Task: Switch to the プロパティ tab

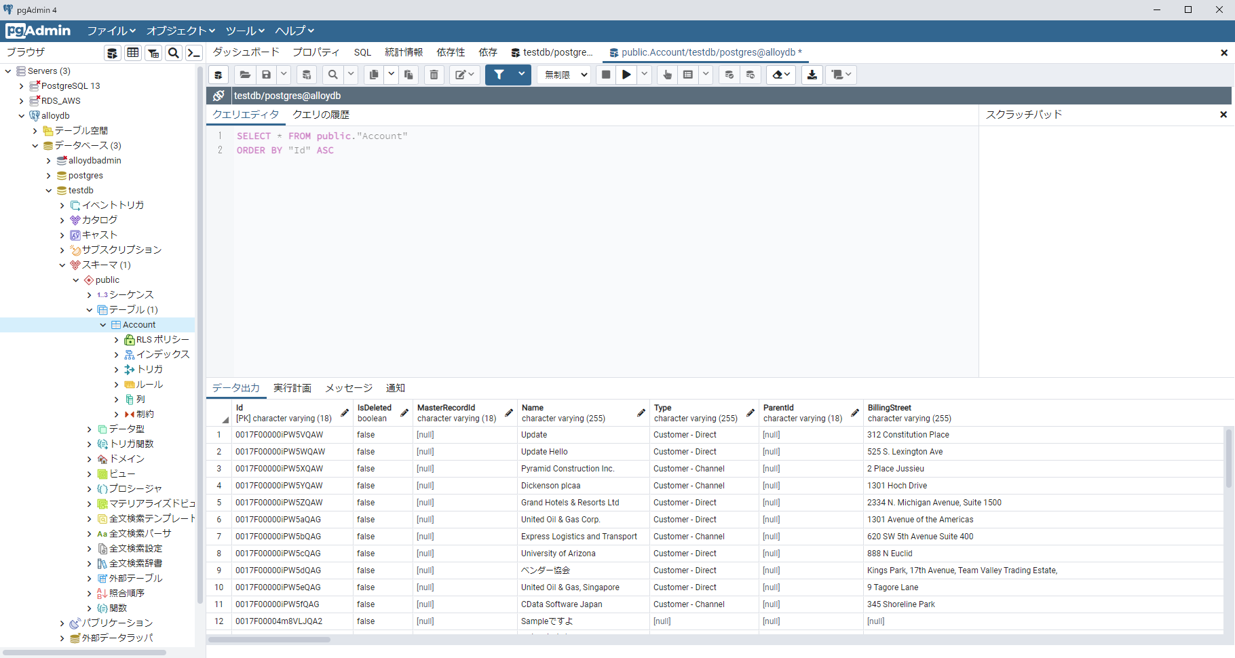Action: (x=316, y=52)
